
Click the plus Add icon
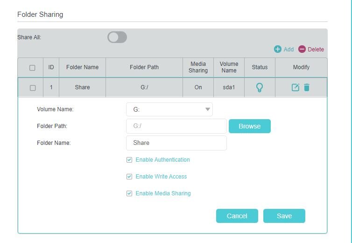[x=278, y=49]
